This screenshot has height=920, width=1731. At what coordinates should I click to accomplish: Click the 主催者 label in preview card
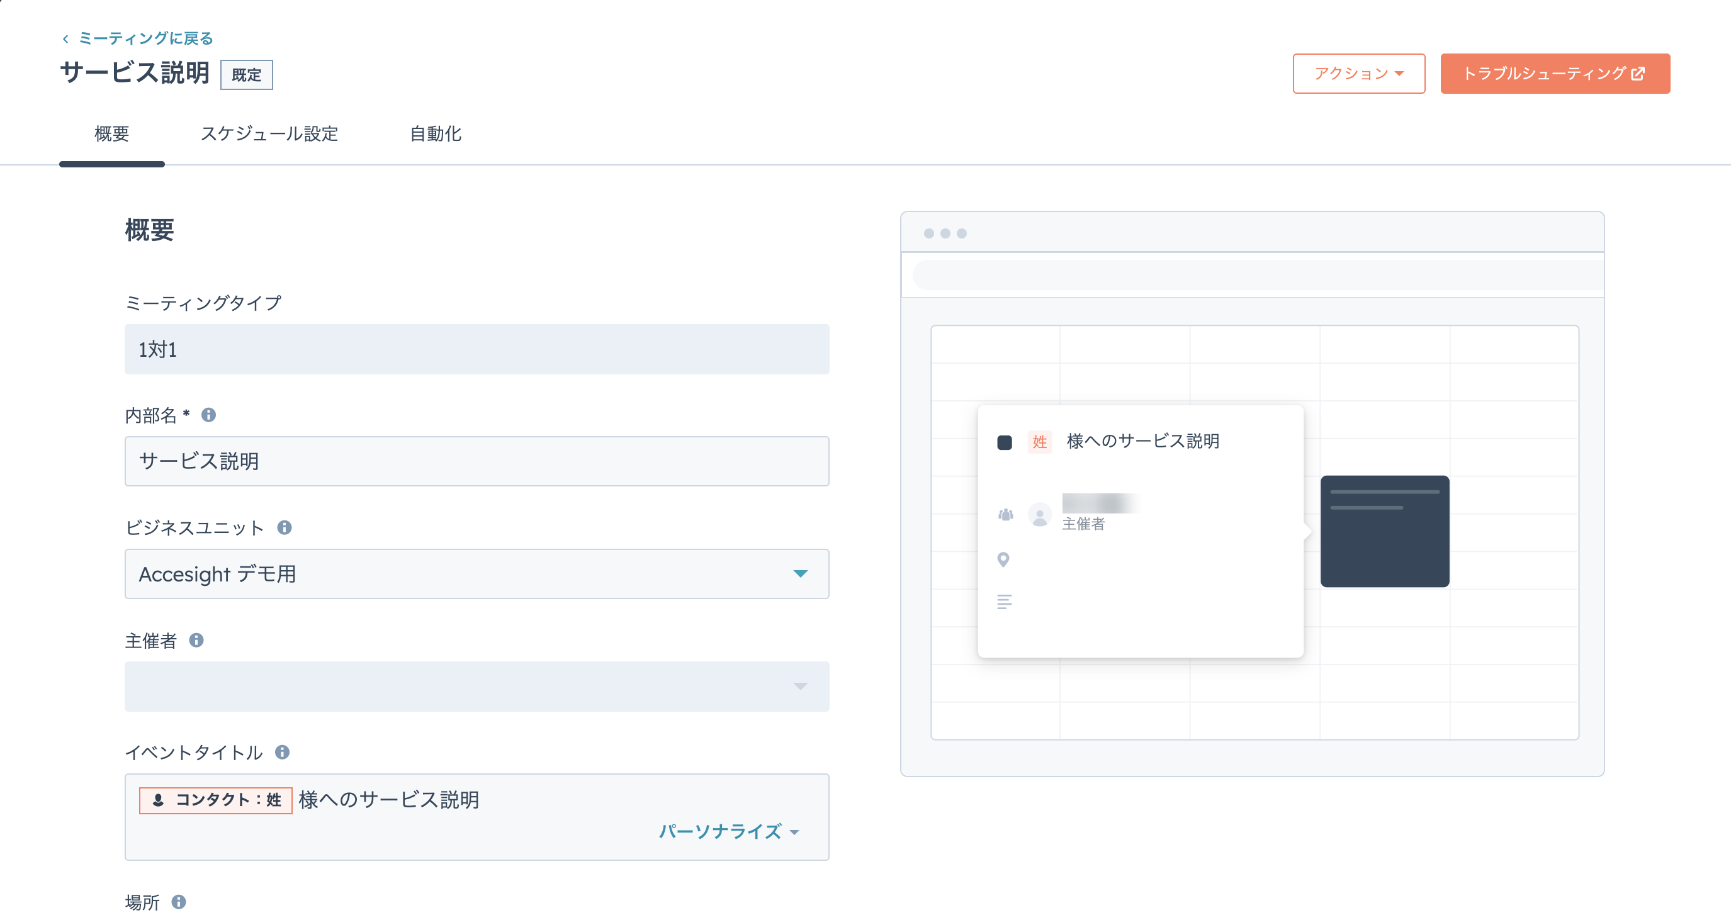coord(1083,524)
